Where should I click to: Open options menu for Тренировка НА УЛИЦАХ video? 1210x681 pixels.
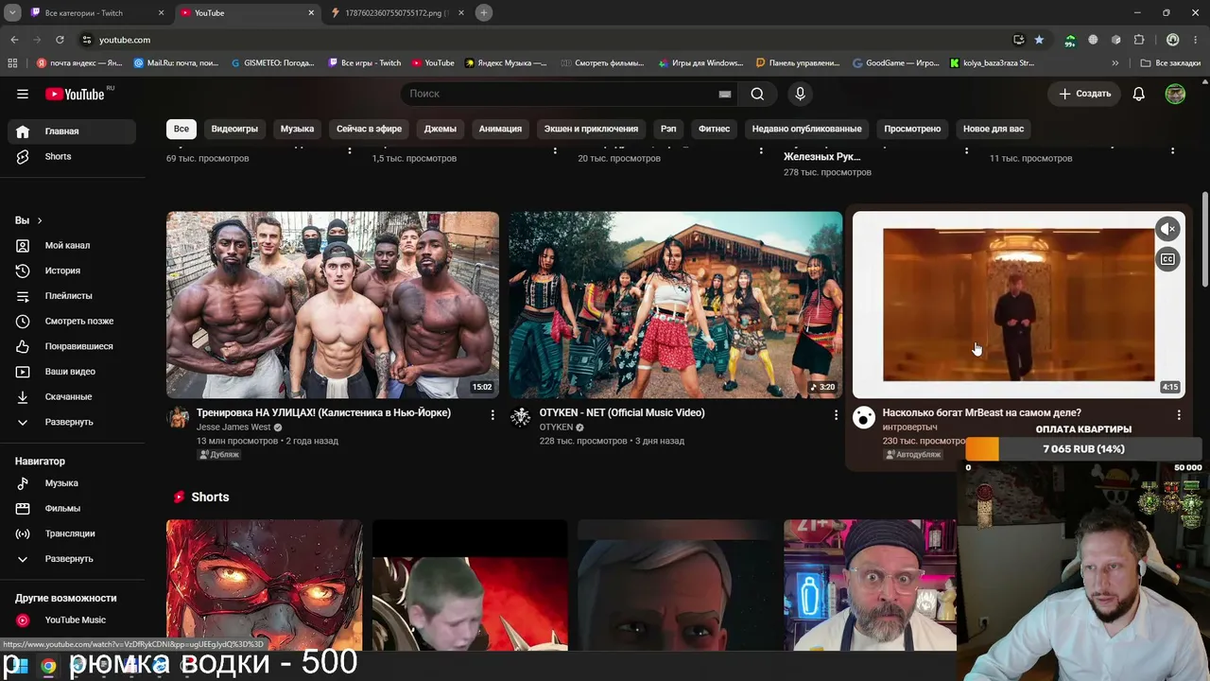pyautogui.click(x=493, y=414)
